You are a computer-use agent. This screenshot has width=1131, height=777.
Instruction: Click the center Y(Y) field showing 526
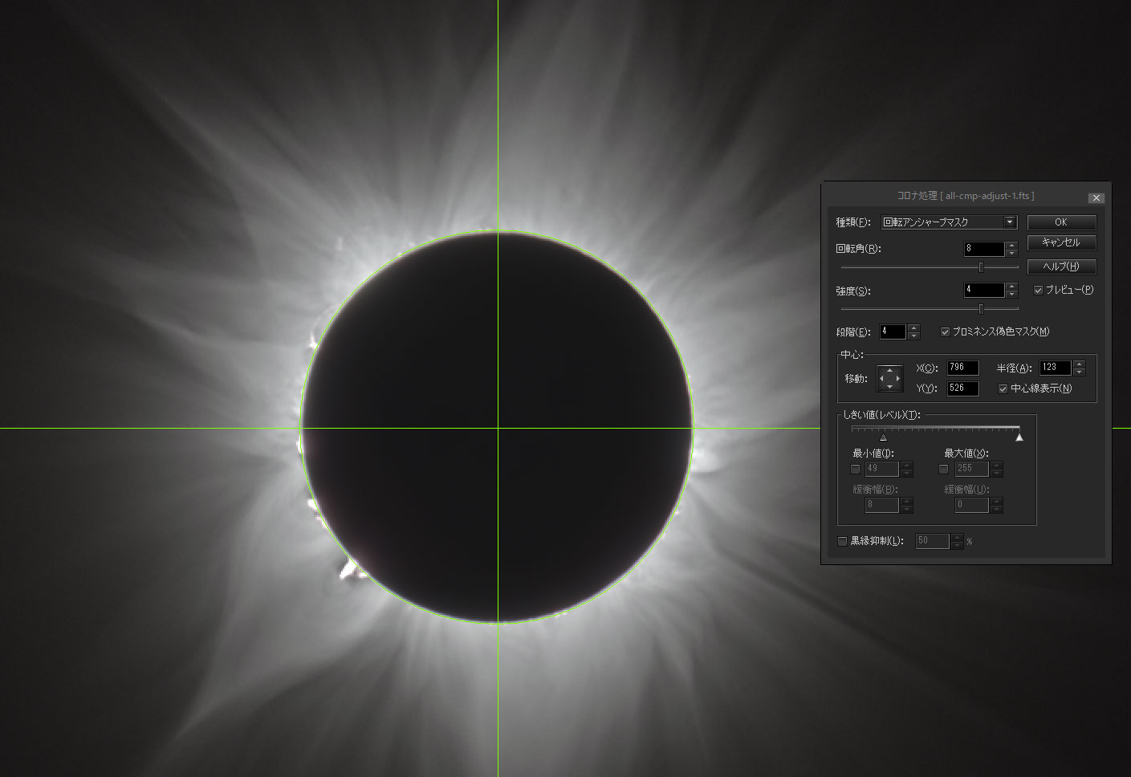point(962,388)
